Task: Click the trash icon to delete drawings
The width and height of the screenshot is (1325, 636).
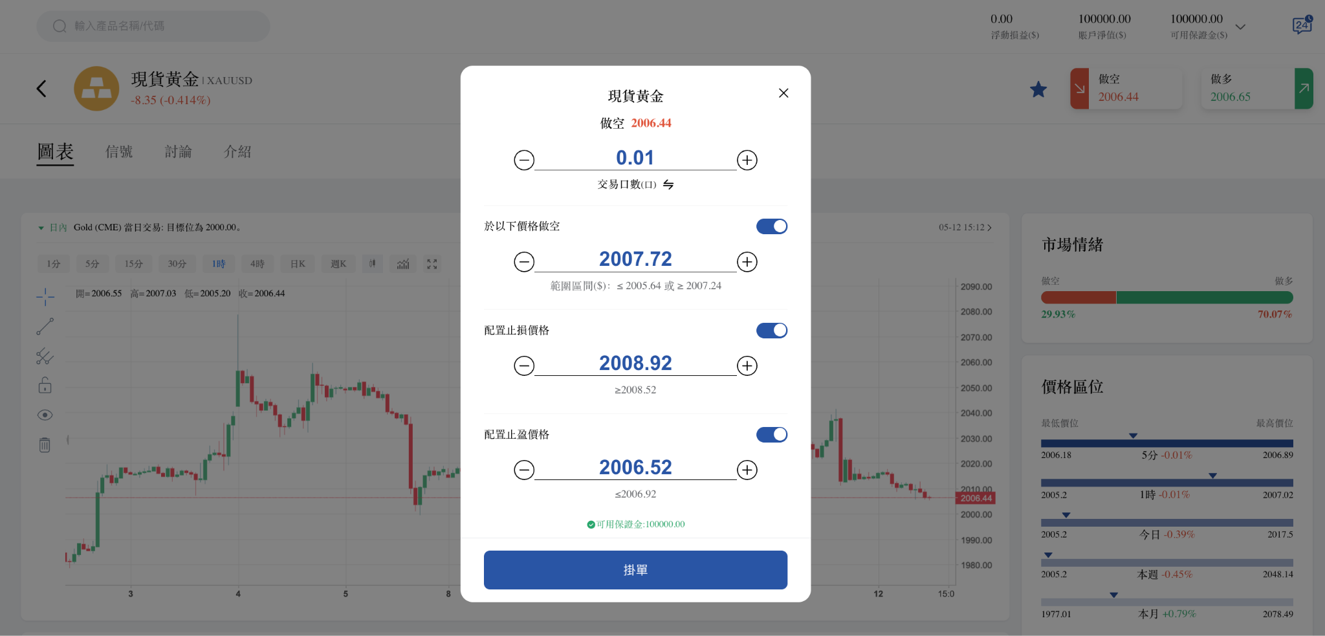Action: click(44, 444)
